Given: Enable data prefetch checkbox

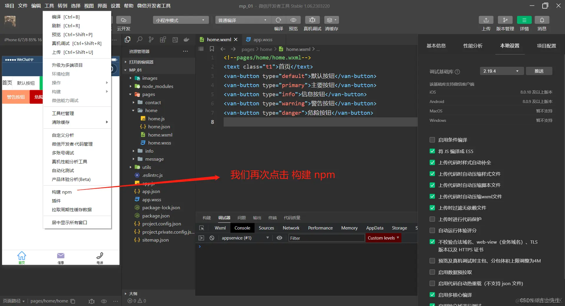Looking at the screenshot, I should [x=432, y=272].
